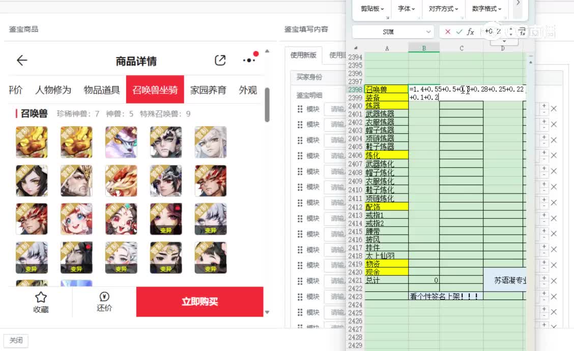Grab the drag handle of the first 模块 row
This screenshot has width=574, height=351.
tap(300, 109)
